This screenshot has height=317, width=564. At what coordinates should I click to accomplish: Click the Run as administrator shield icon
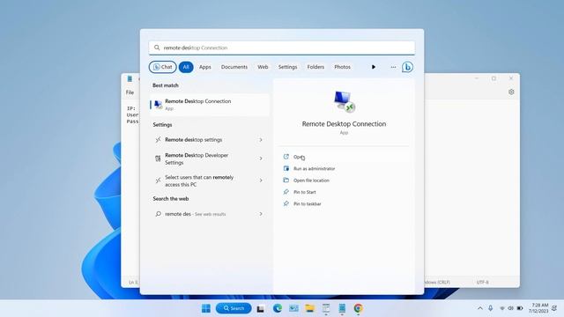[x=286, y=168]
